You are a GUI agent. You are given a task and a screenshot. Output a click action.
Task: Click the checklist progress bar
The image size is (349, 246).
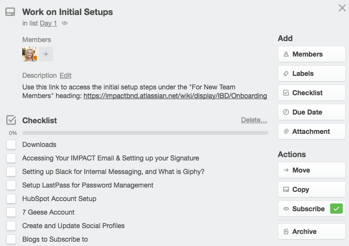[145, 133]
